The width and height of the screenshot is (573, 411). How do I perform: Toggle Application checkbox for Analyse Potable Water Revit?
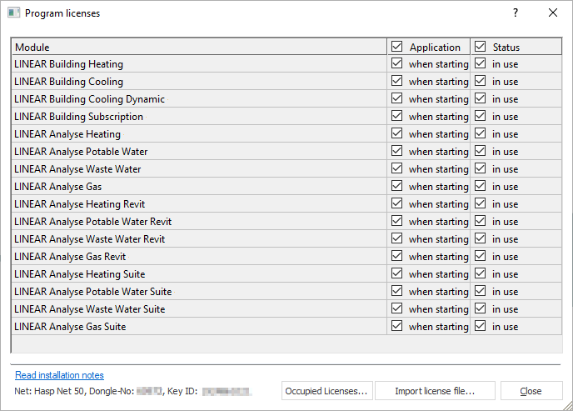[x=397, y=221]
